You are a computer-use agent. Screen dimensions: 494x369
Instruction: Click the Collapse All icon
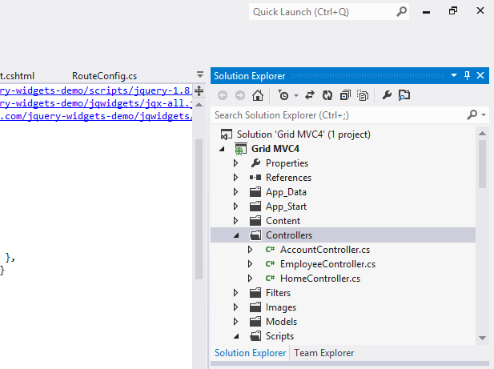(x=345, y=95)
